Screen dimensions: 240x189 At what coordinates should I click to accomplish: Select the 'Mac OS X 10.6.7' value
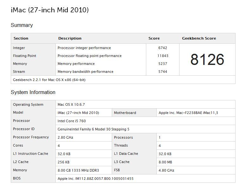tap(71, 104)
